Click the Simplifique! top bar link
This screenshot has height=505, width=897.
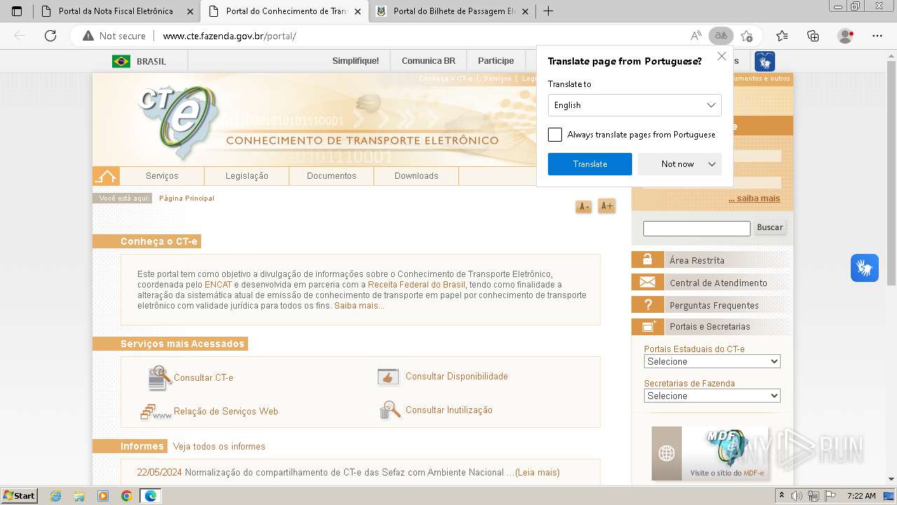(x=355, y=61)
